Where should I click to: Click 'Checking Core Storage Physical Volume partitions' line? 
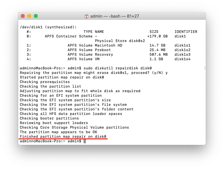click(x=74, y=128)
